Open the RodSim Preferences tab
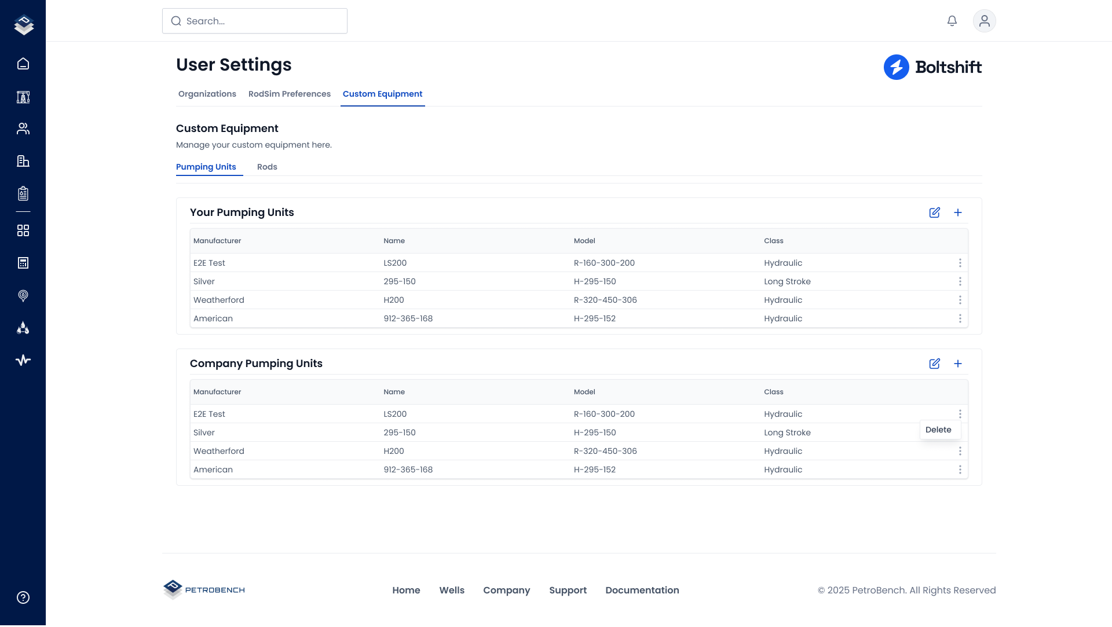 [x=289, y=94]
